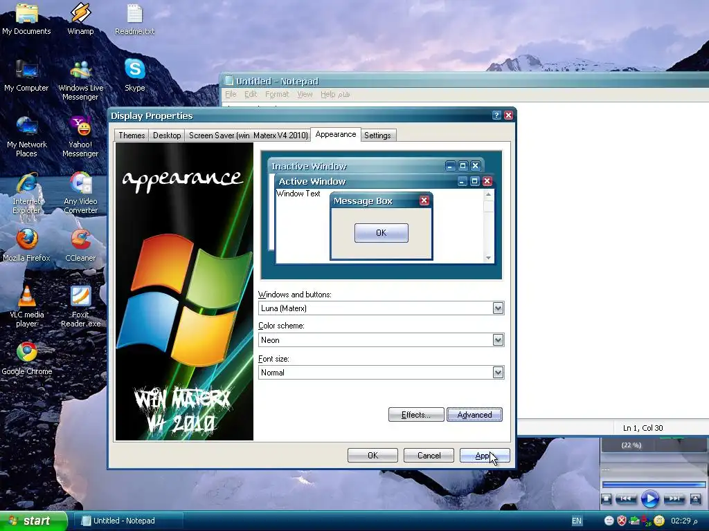Click the Inactive Window title bar in preview
This screenshot has height=531, width=709.
coord(376,166)
